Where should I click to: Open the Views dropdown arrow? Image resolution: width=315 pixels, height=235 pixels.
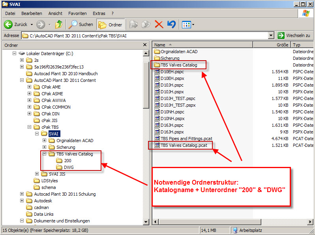pyautogui.click(x=193, y=25)
